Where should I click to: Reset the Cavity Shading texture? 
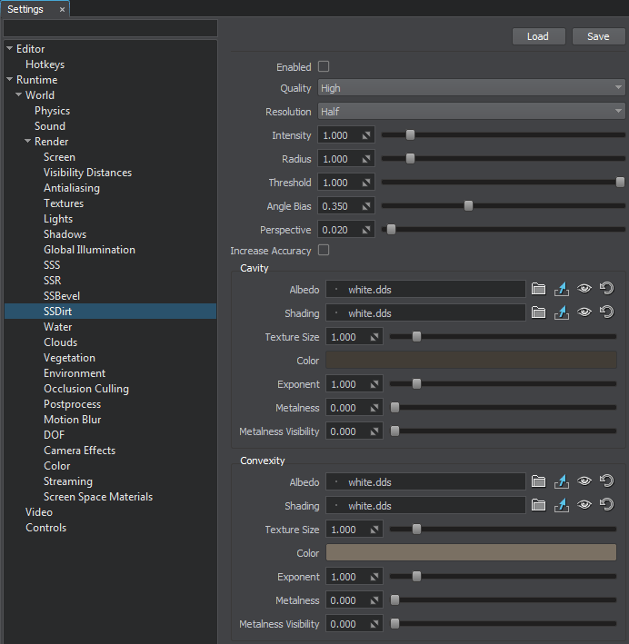(x=607, y=312)
